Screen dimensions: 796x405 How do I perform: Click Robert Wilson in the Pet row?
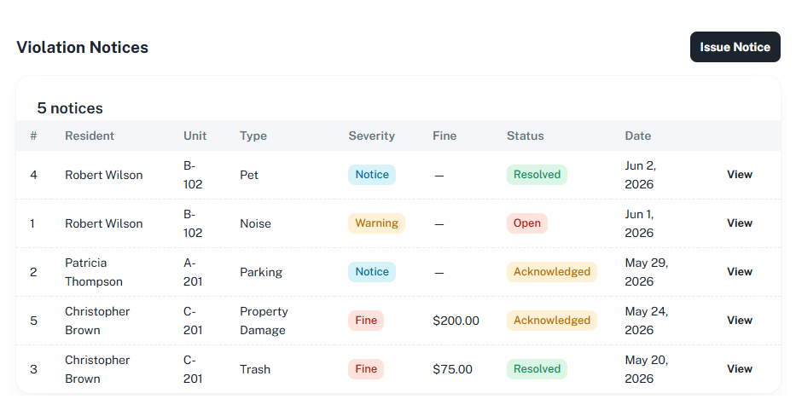tap(103, 175)
